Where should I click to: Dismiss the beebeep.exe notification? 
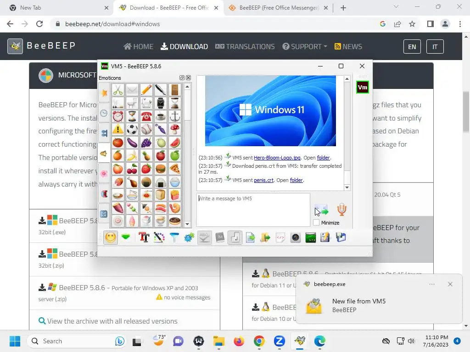pyautogui.click(x=450, y=284)
